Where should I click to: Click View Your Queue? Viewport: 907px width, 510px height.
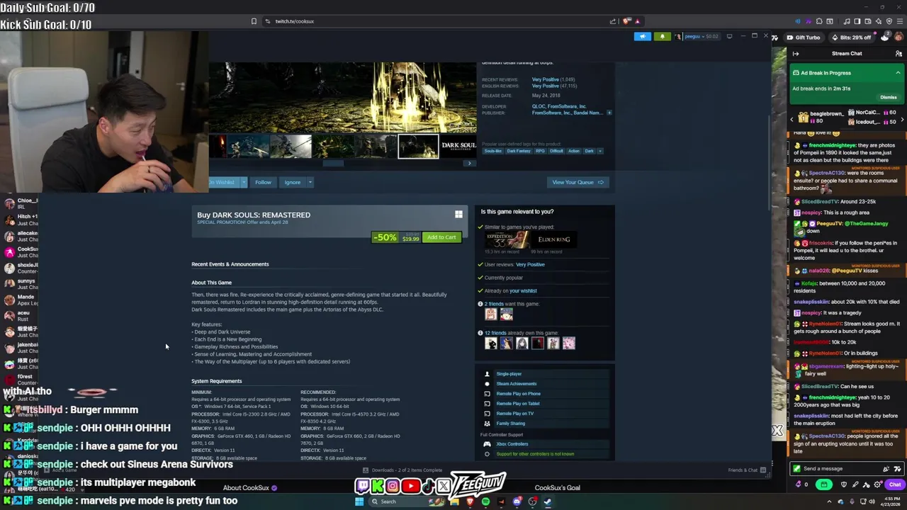578,182
